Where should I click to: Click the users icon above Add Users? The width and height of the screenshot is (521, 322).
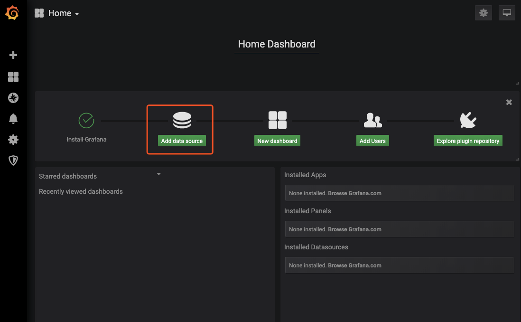(x=373, y=120)
